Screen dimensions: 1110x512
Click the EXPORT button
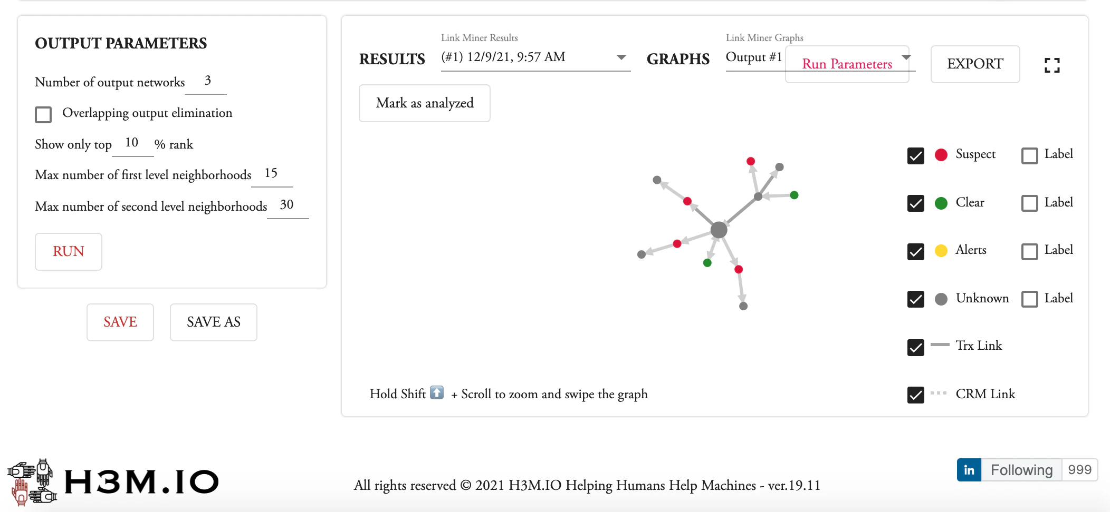pyautogui.click(x=975, y=64)
